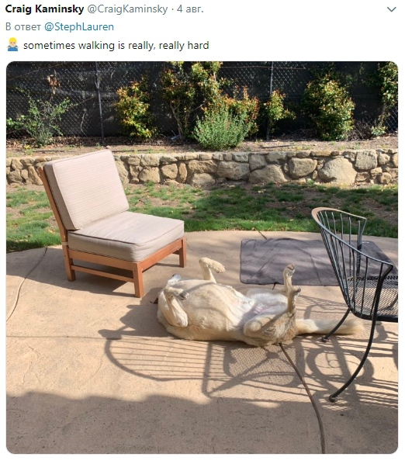Open the tweet options chevron menu
The width and height of the screenshot is (405, 464).
[x=391, y=9]
